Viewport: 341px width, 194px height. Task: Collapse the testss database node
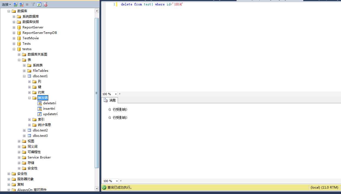coord(14,49)
